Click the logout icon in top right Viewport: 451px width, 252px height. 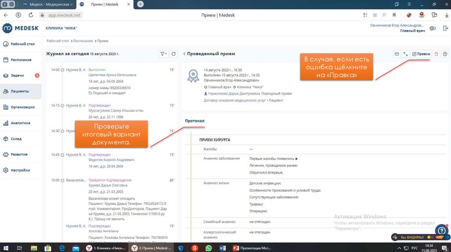click(x=445, y=28)
